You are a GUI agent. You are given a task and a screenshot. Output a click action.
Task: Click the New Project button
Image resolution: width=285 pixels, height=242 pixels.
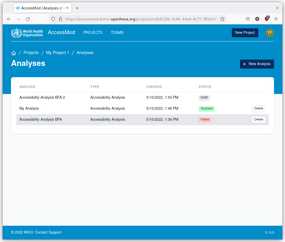point(245,33)
